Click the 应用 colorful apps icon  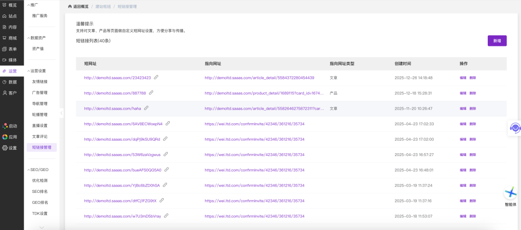pyautogui.click(x=4, y=137)
